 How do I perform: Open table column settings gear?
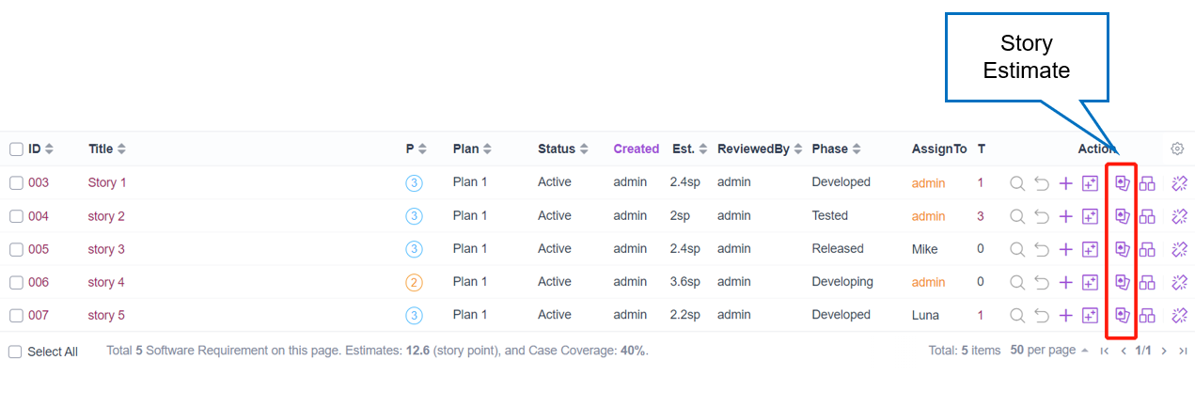(1177, 149)
